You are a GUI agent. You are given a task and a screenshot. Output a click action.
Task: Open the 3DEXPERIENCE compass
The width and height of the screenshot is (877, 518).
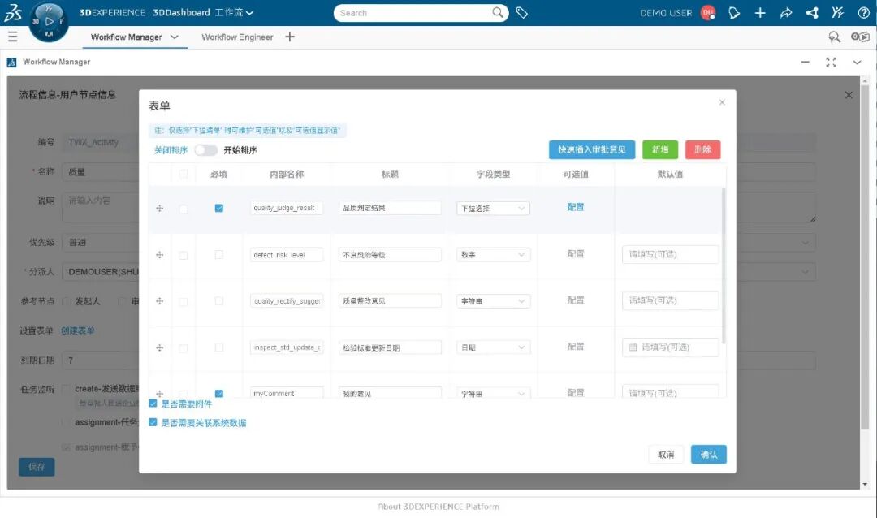pos(49,22)
